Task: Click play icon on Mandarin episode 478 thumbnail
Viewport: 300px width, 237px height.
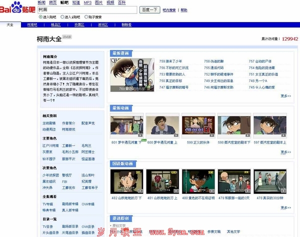Action: pyautogui.click(x=283, y=190)
